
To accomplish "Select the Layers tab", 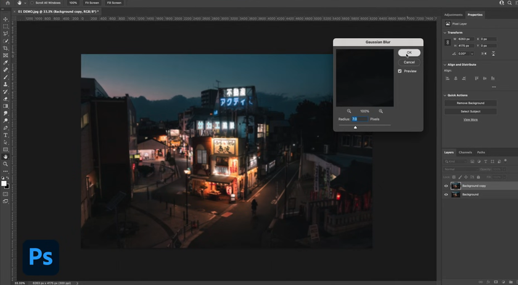I will (449, 153).
